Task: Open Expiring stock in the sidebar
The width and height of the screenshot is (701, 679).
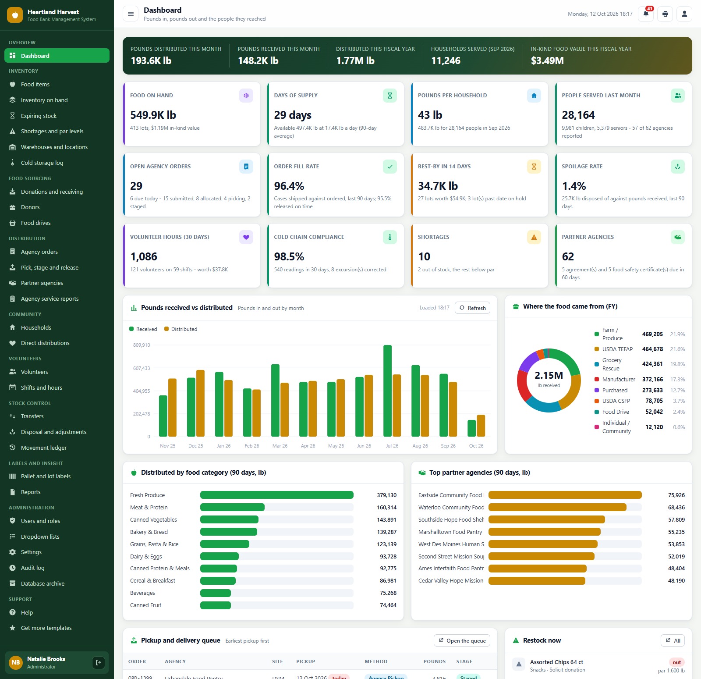Action: pyautogui.click(x=57, y=116)
